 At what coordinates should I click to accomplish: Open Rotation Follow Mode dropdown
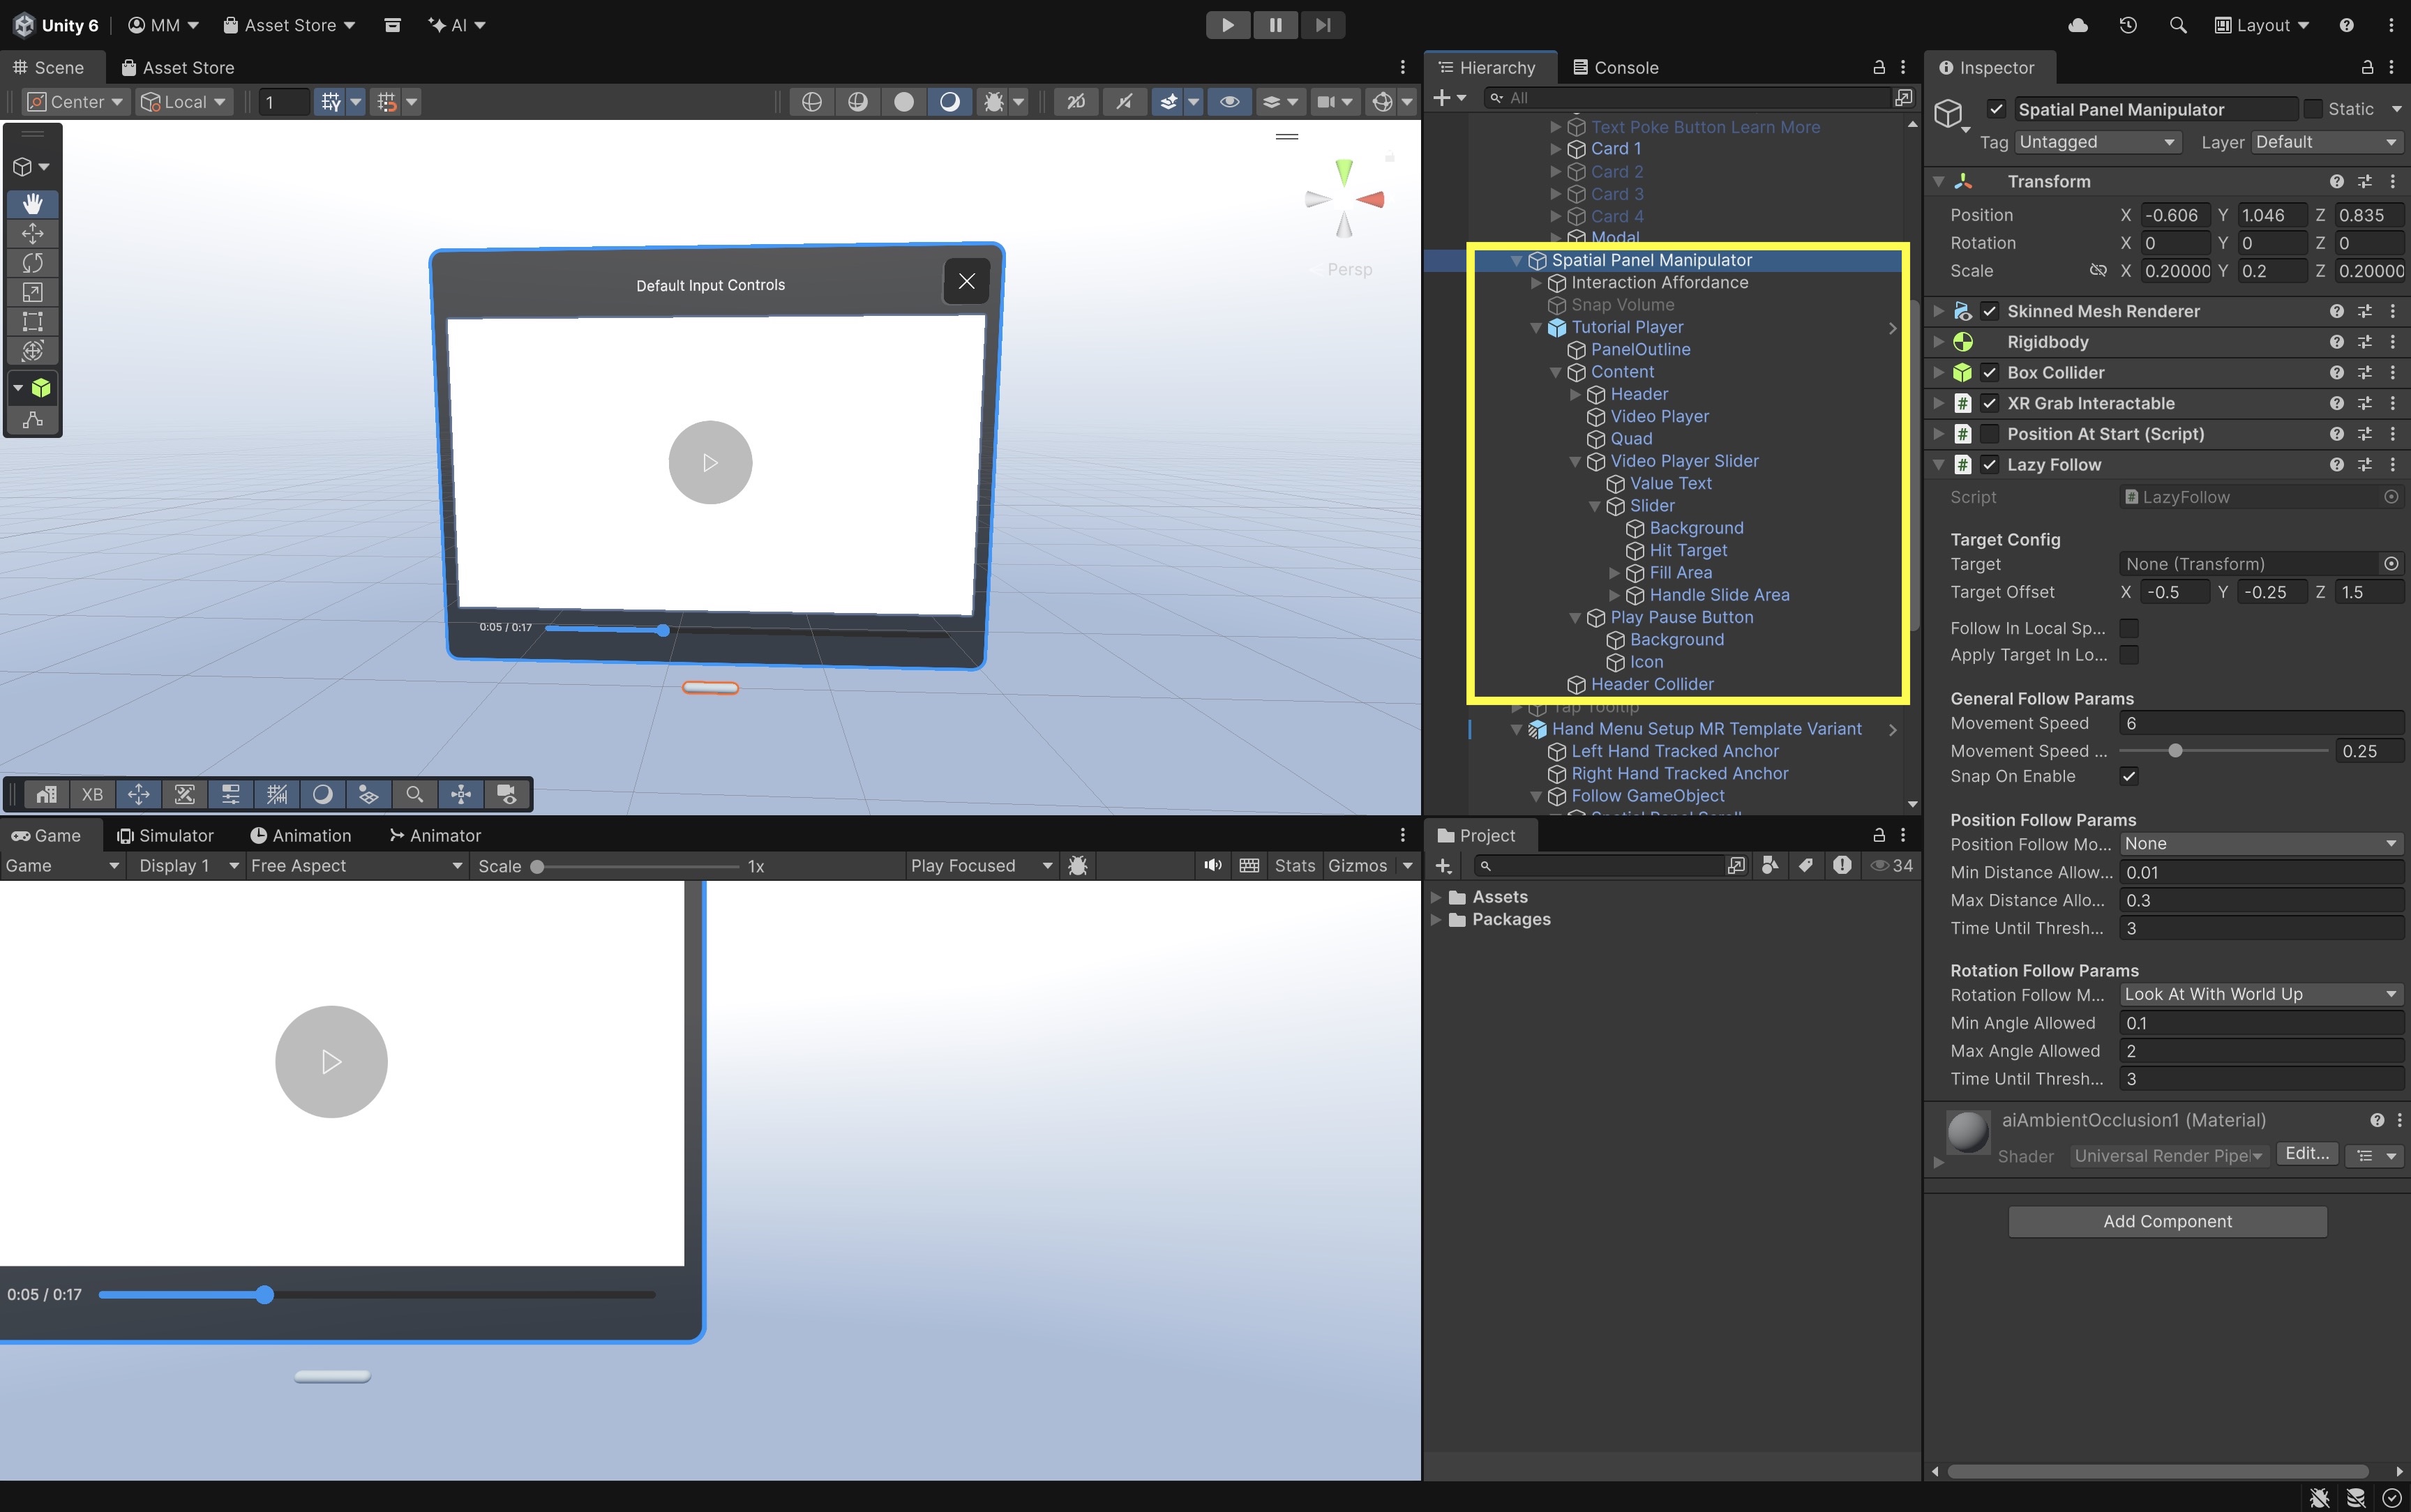tap(2260, 994)
